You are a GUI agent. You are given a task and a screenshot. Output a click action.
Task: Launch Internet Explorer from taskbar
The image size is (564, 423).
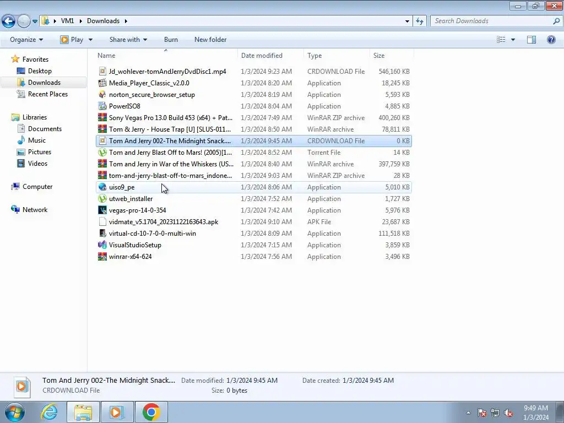point(49,412)
